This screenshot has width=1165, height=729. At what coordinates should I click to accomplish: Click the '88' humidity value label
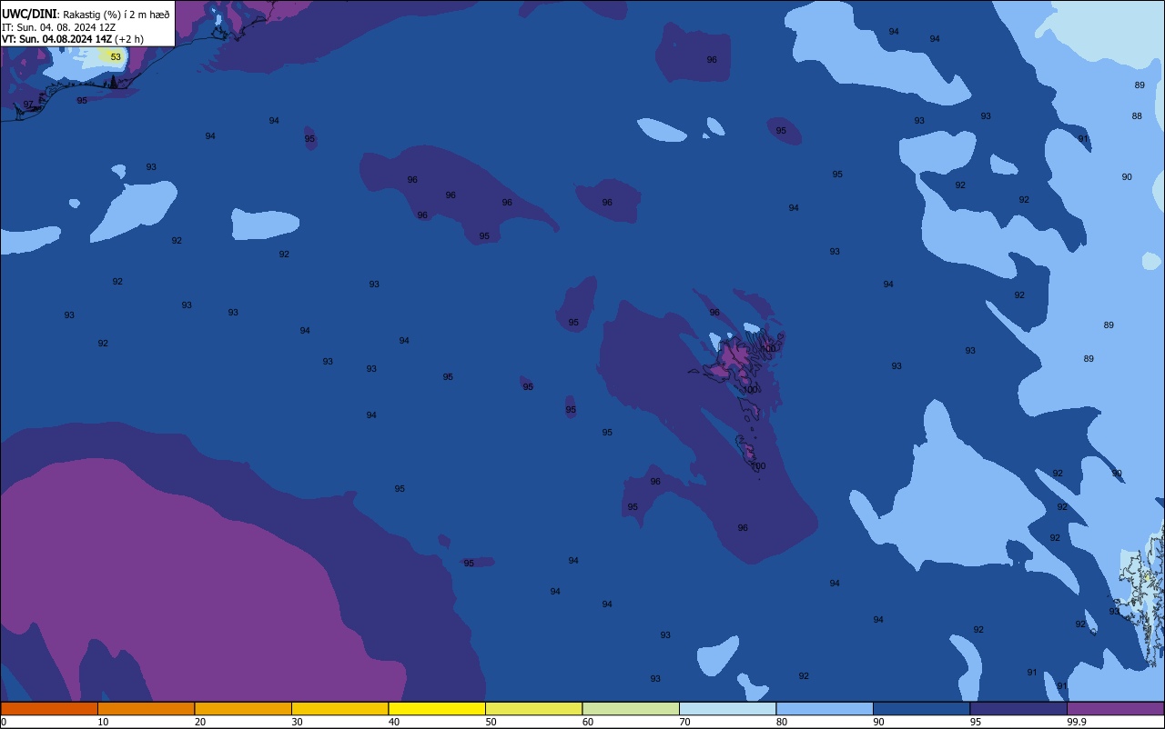[x=1137, y=116]
